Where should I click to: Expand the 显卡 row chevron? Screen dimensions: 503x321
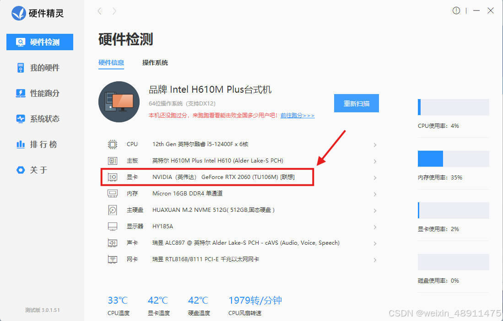click(375, 178)
